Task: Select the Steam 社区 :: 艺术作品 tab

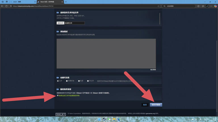Action: pyautogui.click(x=50, y=2)
